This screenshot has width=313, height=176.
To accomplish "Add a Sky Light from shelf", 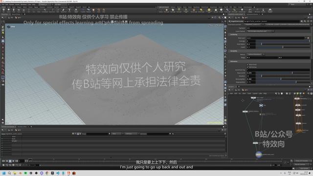I will click(x=216, y=10).
